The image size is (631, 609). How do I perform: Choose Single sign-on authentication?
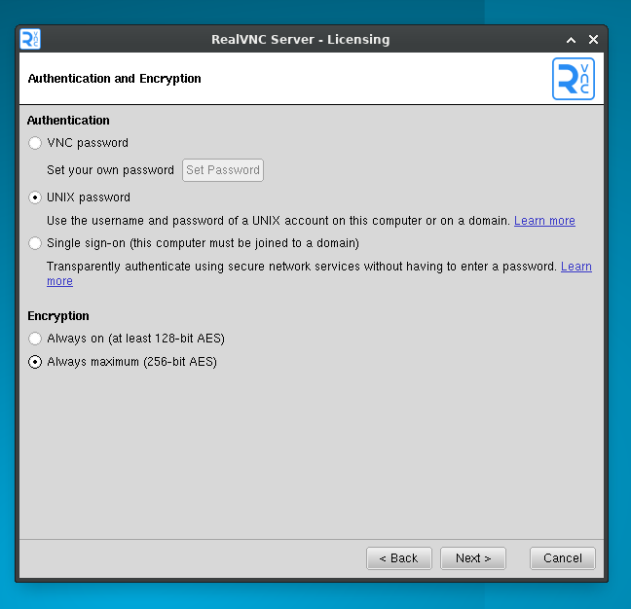[x=36, y=243]
